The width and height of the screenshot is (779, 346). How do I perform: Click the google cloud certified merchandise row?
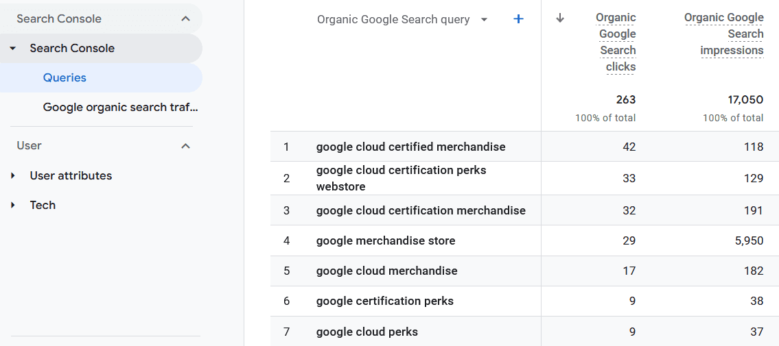point(410,147)
